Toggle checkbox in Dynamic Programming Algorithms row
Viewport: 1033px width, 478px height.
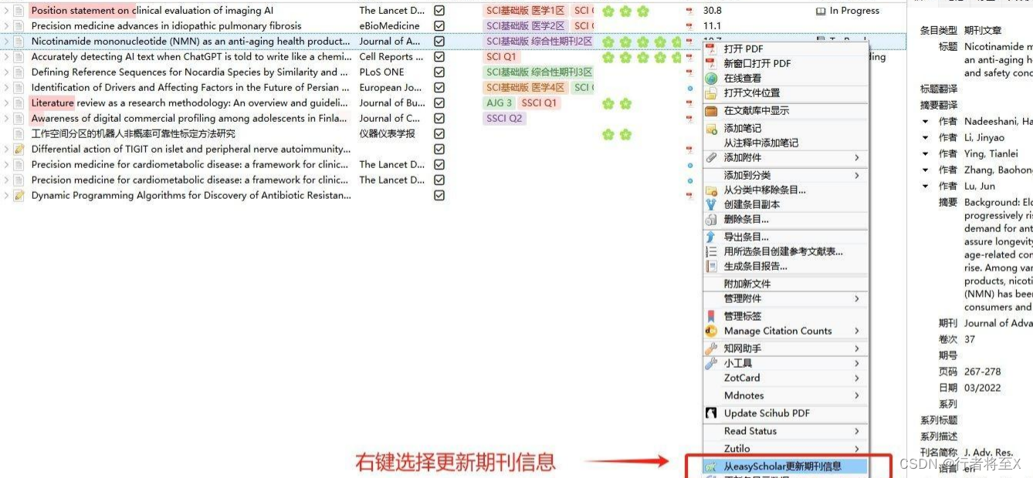(x=439, y=196)
